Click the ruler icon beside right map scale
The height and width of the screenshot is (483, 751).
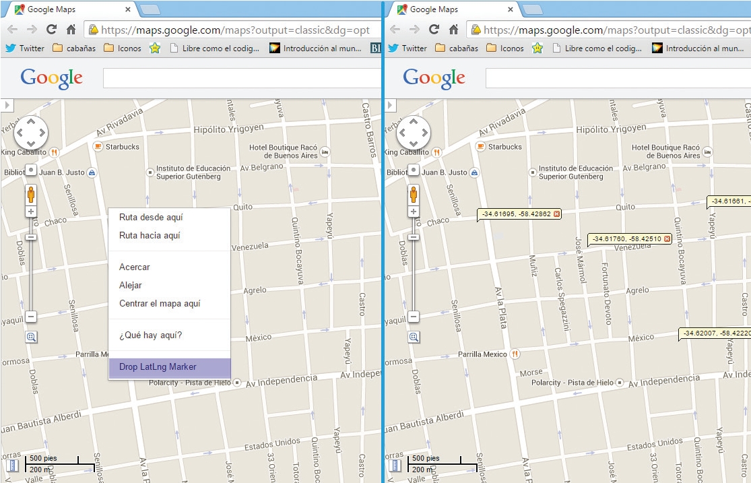395,465
